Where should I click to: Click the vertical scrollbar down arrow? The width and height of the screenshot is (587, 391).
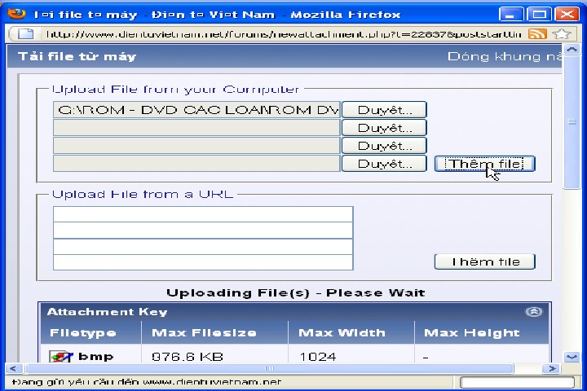coord(572,357)
